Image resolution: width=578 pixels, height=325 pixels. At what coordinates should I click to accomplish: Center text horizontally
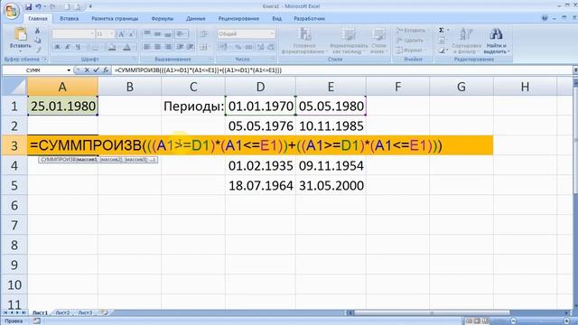(x=157, y=47)
